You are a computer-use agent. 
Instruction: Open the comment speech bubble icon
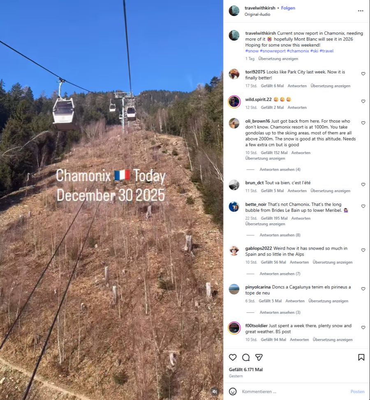coord(246,358)
